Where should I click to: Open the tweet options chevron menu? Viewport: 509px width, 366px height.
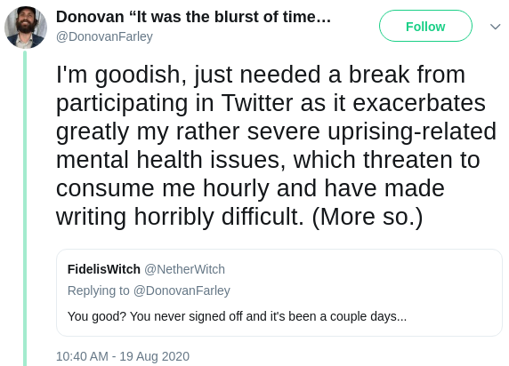[x=495, y=27]
